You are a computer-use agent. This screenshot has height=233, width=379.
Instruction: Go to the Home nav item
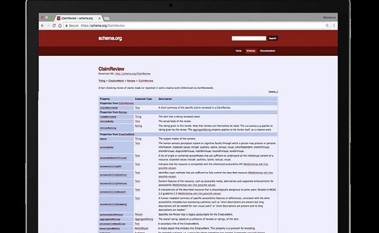pos(239,51)
